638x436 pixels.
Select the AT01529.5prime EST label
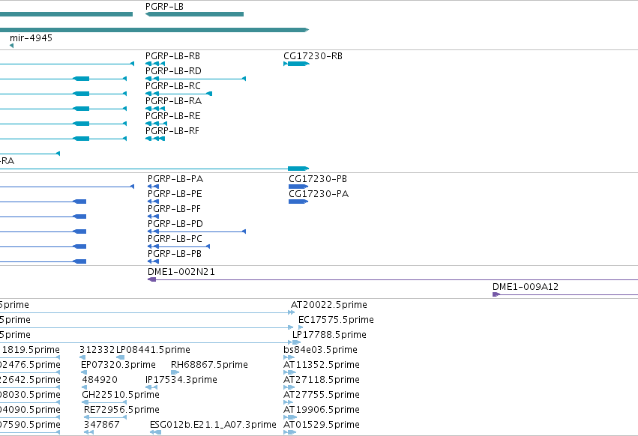tap(322, 425)
